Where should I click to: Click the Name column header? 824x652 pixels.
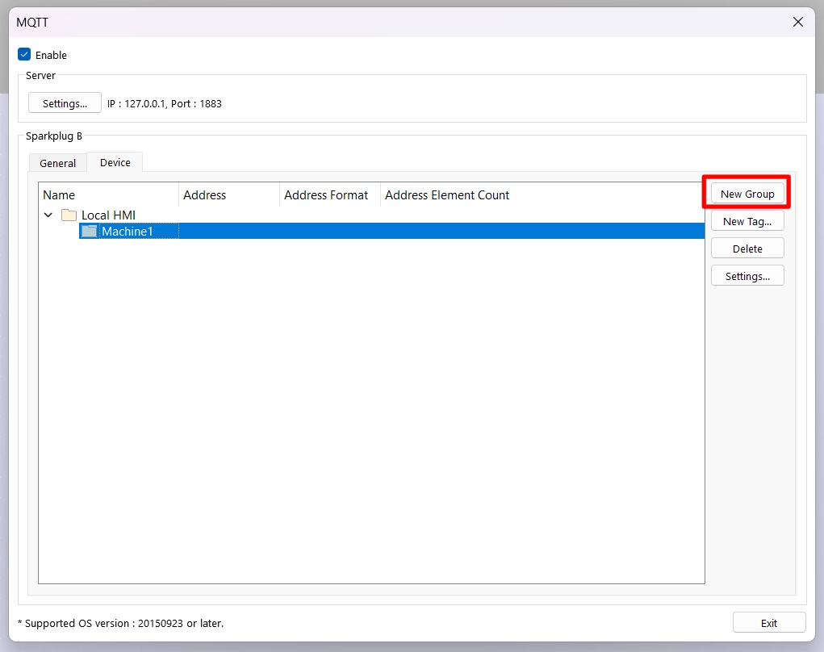[x=57, y=194]
